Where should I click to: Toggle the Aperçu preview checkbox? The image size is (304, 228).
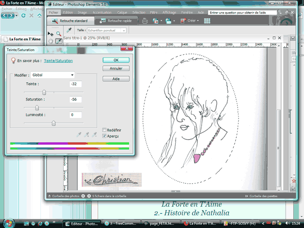[x=104, y=136]
